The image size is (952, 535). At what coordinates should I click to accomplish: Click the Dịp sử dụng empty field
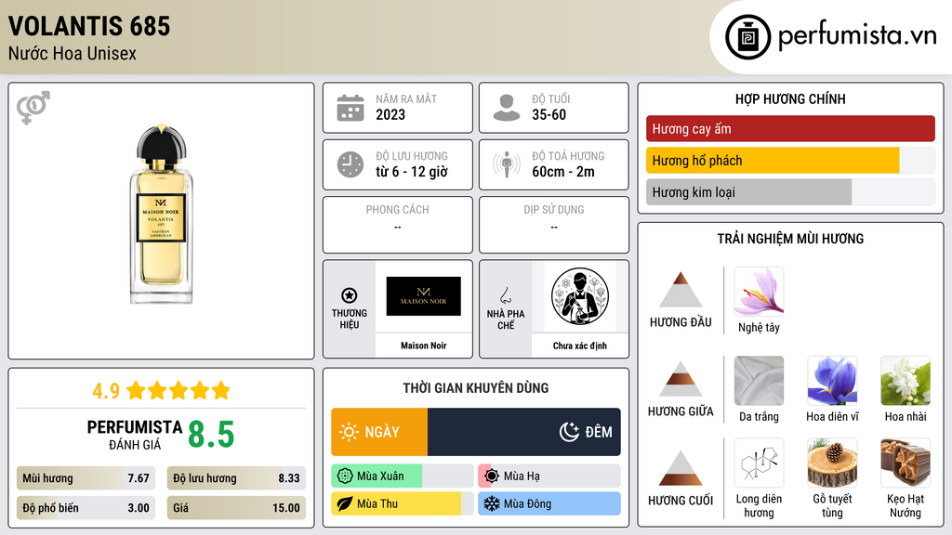[554, 225]
